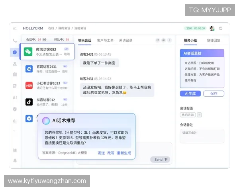This screenshot has height=191, width=239.
Task: Click the red 小红书 icon
Action: click(x=29, y=86)
